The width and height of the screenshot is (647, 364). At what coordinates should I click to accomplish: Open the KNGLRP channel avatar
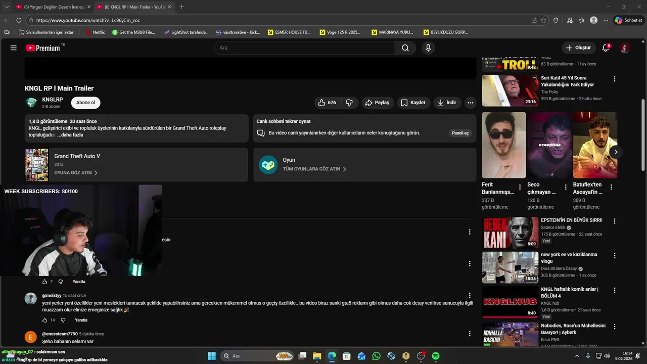(x=31, y=103)
